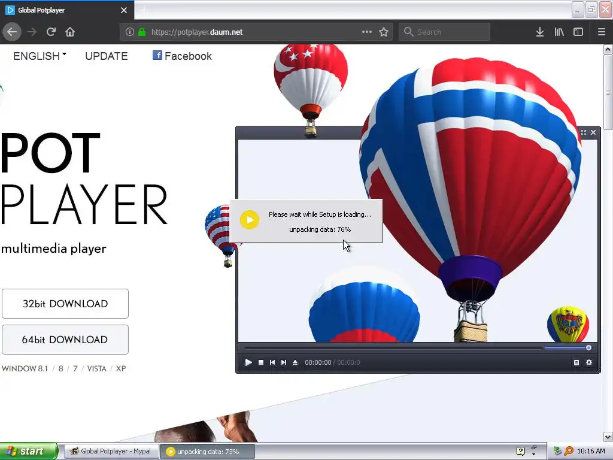Toggle the sidebar view icon
The height and width of the screenshot is (460, 613).
[578, 32]
